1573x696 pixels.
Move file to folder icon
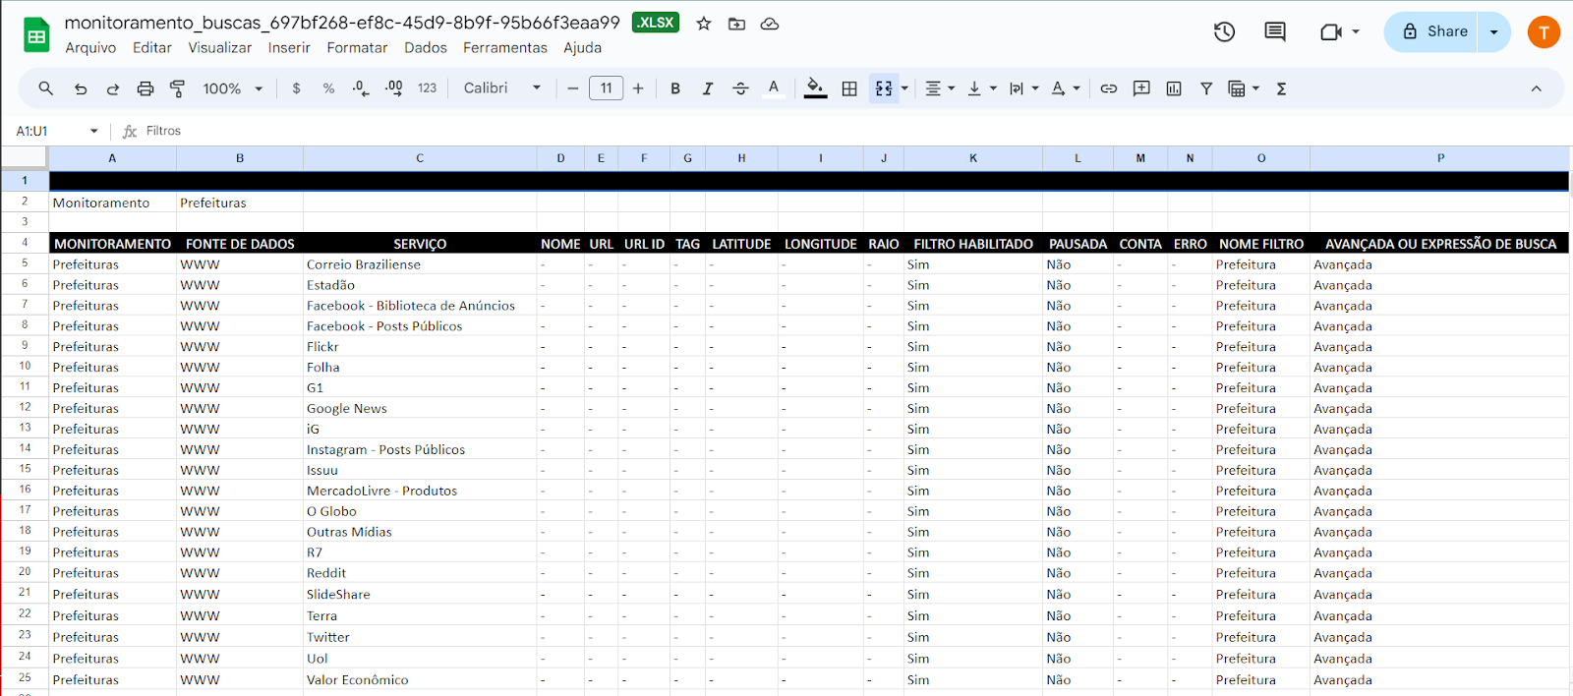(736, 24)
